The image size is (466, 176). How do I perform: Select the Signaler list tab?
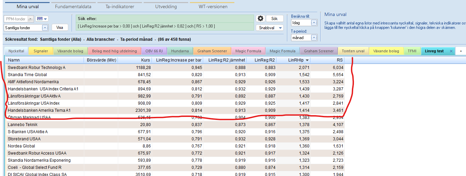click(40, 51)
